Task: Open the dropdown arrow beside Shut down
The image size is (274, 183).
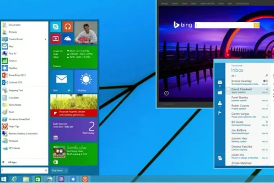Action: click(x=66, y=171)
